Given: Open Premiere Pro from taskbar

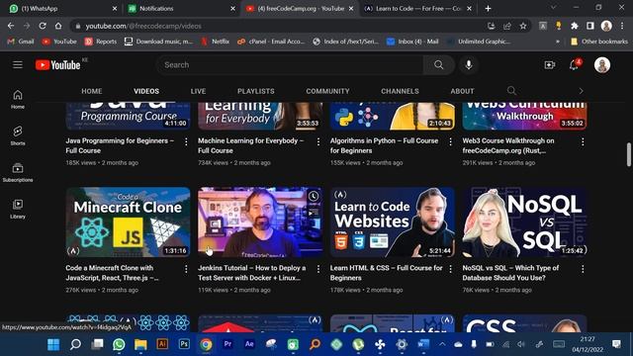Looking at the screenshot, I should [x=227, y=344].
